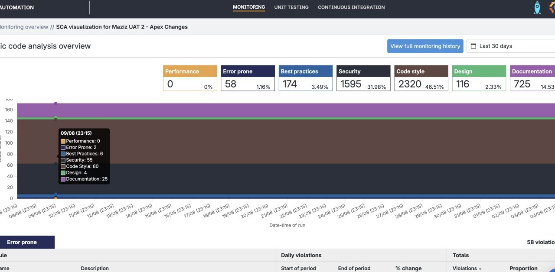Image resolution: width=555 pixels, height=272 pixels.
Task: Click the Code style card showing 2320
Action: [x=421, y=78]
